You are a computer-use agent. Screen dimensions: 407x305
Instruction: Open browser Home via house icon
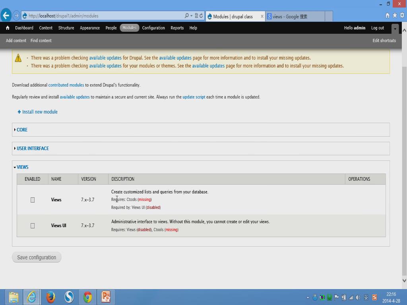point(387,15)
